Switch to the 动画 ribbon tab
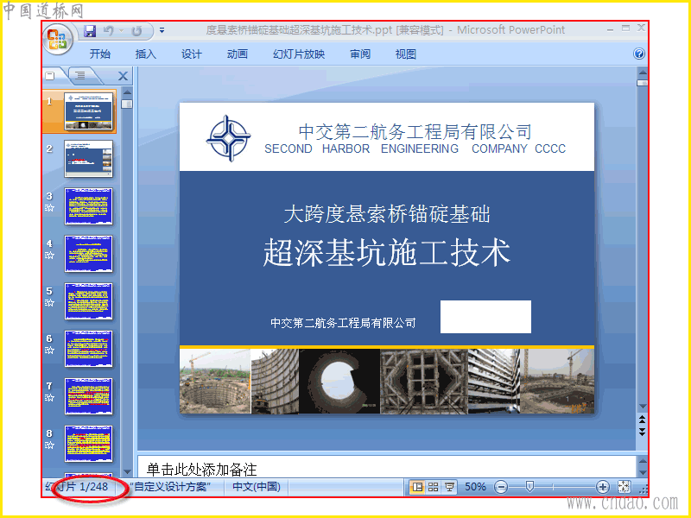This screenshot has width=691, height=518. click(238, 54)
